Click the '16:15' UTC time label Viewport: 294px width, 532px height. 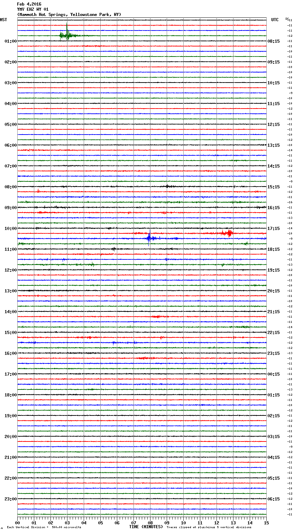pyautogui.click(x=274, y=208)
